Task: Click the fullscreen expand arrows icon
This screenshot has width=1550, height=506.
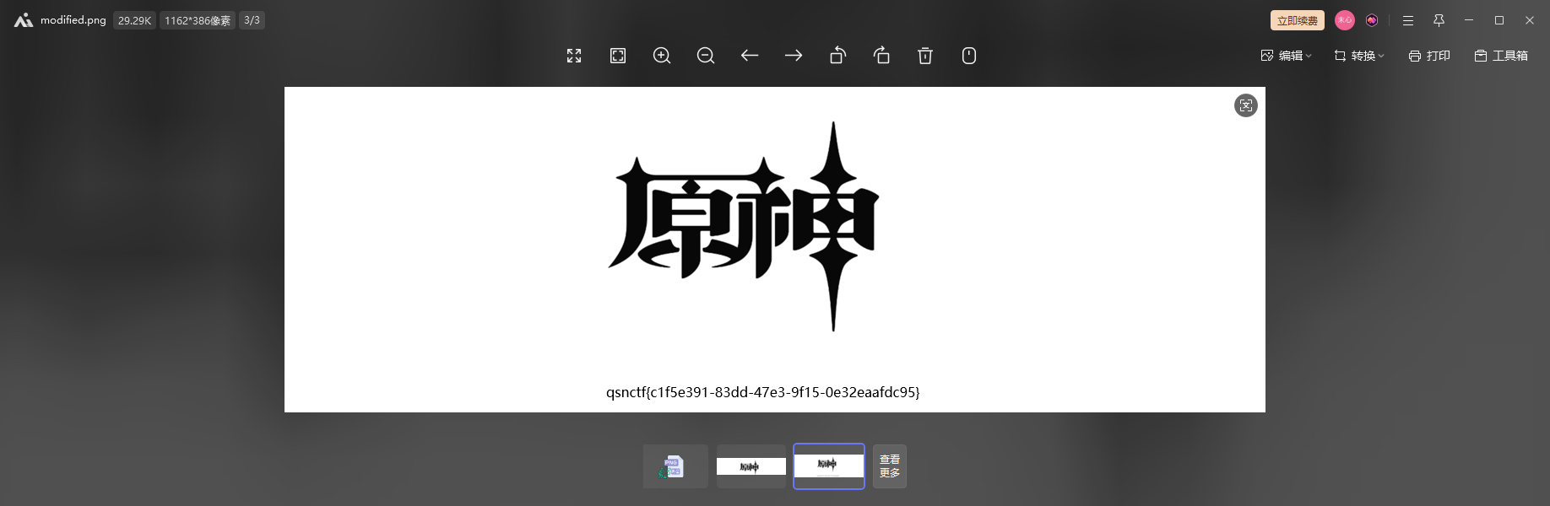Action: click(x=574, y=56)
